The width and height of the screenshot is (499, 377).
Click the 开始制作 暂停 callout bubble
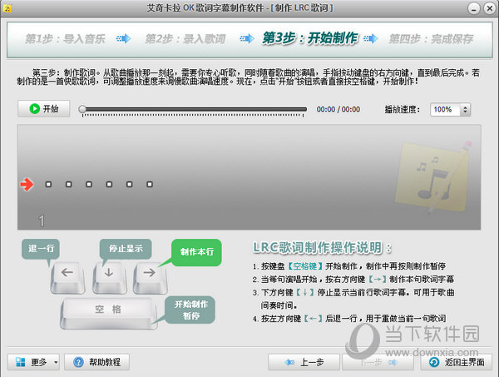(x=190, y=310)
